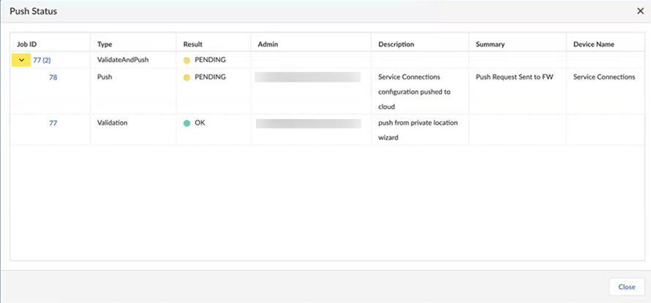The height and width of the screenshot is (303, 651).
Task: Click yellow pending status dot for ValidateAndPush
Action: pyautogui.click(x=187, y=60)
